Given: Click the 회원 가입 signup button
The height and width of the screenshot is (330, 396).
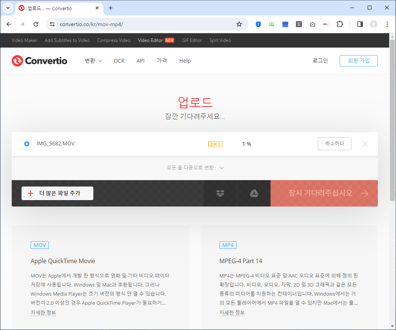Looking at the screenshot, I should tap(358, 60).
